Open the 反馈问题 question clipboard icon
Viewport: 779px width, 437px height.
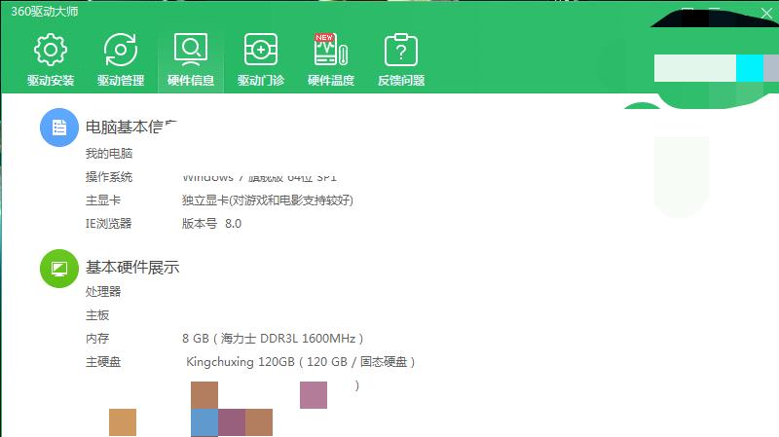pyautogui.click(x=401, y=51)
